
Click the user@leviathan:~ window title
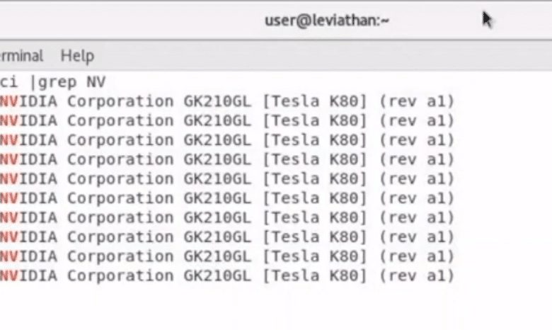coord(327,21)
